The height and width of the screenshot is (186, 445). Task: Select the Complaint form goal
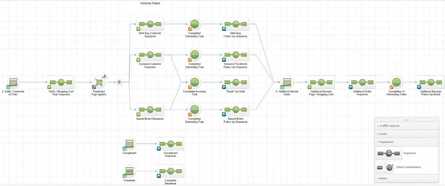point(129,171)
